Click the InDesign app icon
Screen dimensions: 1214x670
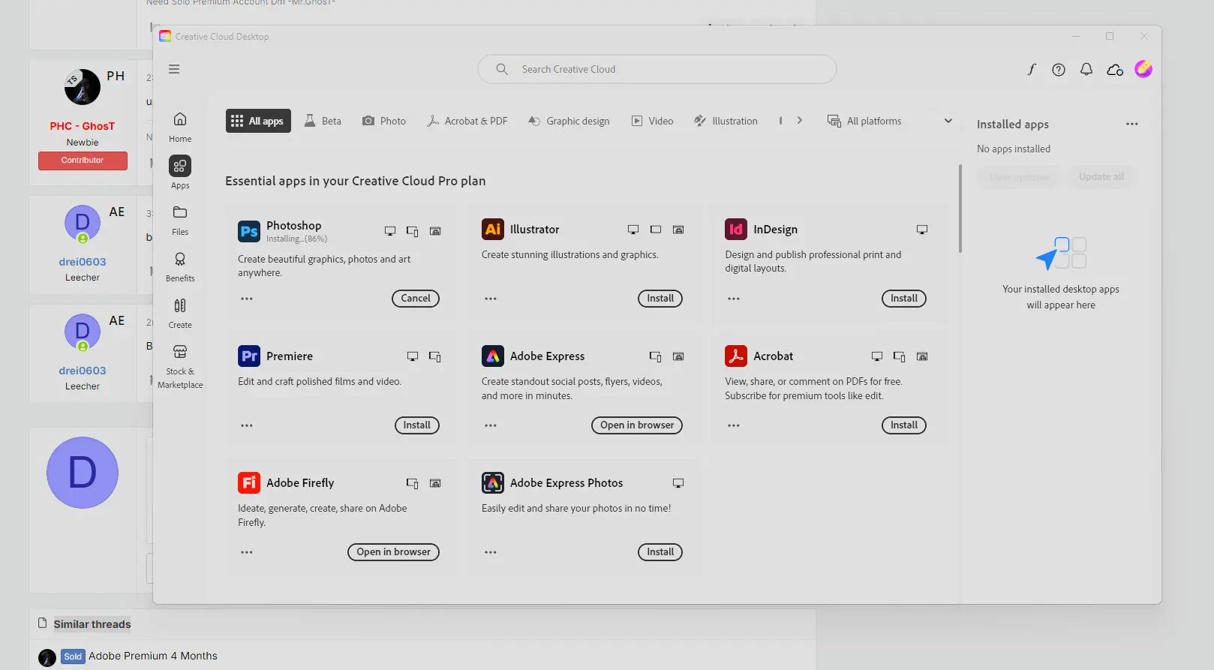736,229
